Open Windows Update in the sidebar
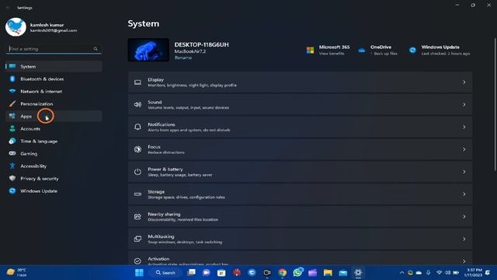Image resolution: width=497 pixels, height=280 pixels. click(54, 191)
